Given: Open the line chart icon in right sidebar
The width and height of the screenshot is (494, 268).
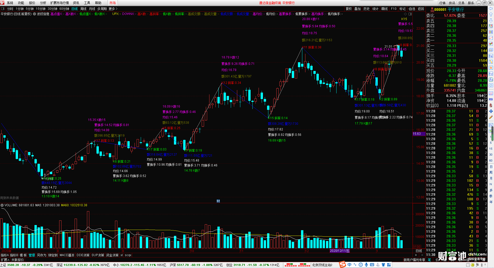Looking at the screenshot, I should point(491,38).
